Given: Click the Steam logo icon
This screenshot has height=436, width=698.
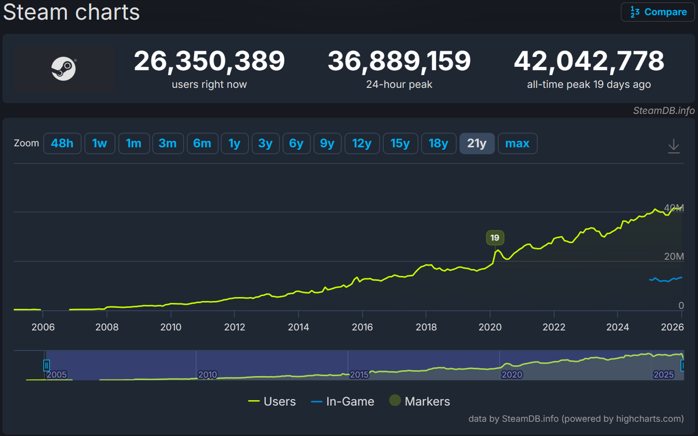Looking at the screenshot, I should tap(63, 69).
